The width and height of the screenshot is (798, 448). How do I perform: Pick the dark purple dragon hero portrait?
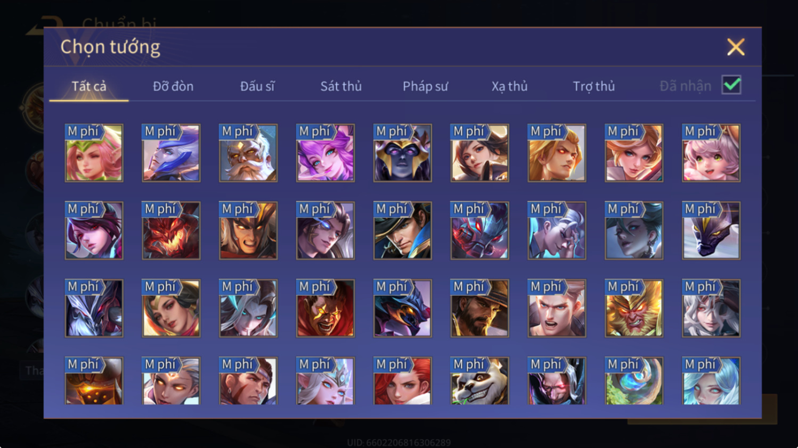pyautogui.click(x=711, y=231)
